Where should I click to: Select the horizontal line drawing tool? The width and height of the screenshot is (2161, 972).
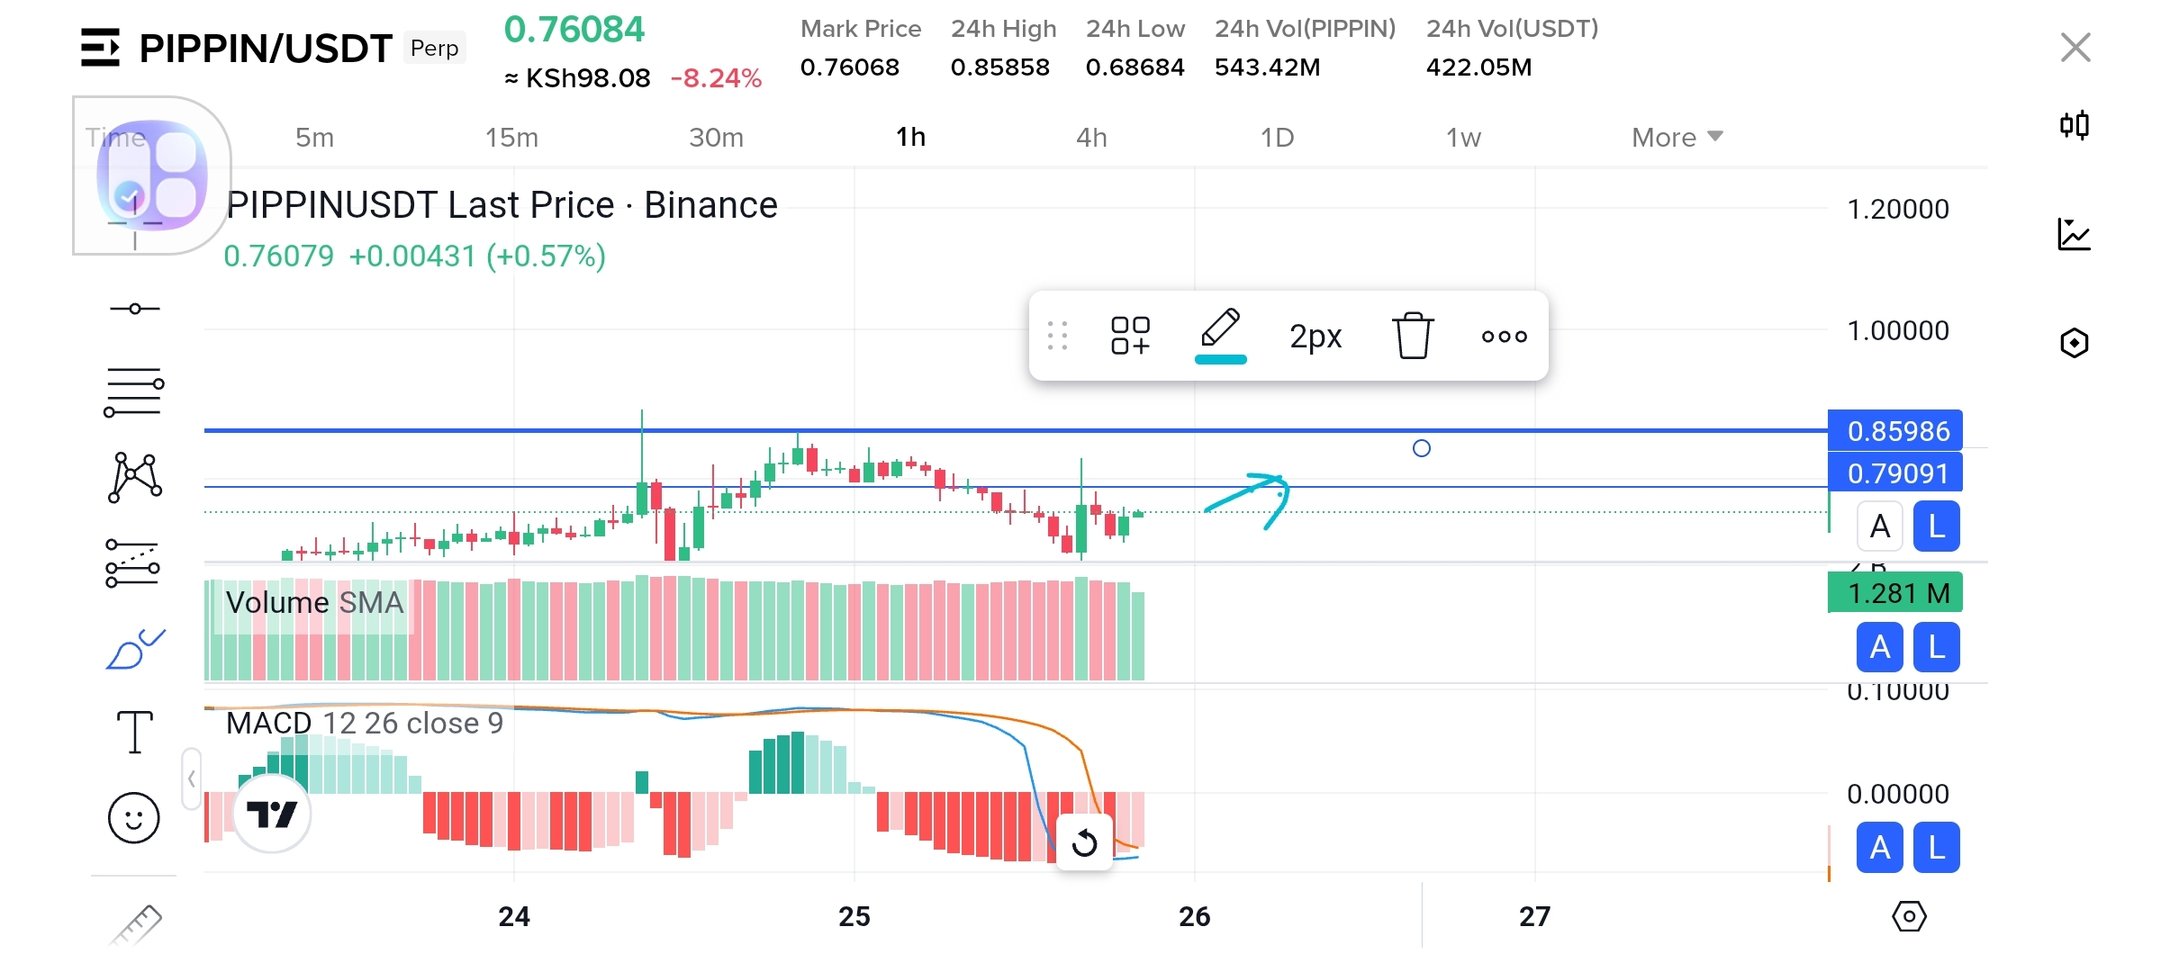pyautogui.click(x=134, y=309)
